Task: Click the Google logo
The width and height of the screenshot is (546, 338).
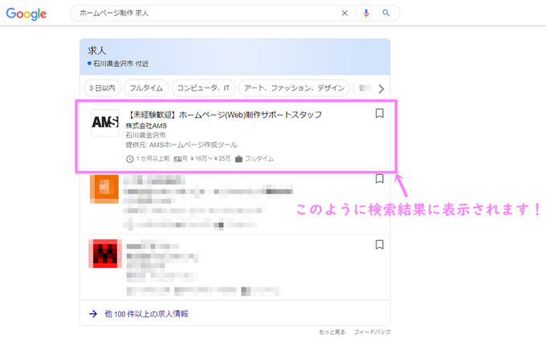Action: 26,14
